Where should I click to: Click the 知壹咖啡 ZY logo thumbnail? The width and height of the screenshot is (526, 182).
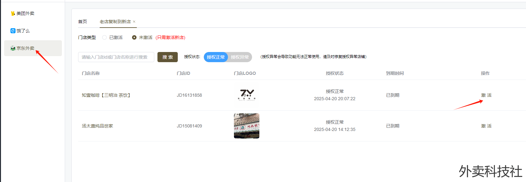[x=247, y=95]
